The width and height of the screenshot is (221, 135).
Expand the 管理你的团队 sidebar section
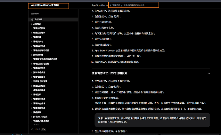[x=32, y=28]
